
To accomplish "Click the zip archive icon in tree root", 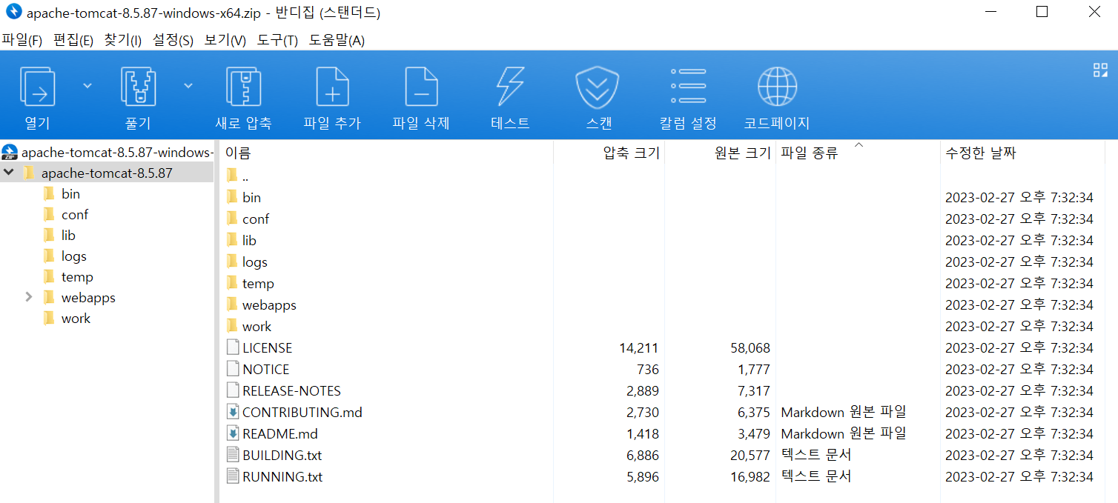I will (x=10, y=153).
